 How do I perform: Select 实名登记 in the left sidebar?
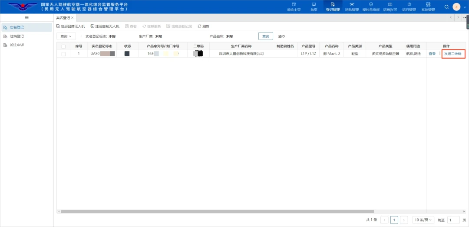pos(26,27)
